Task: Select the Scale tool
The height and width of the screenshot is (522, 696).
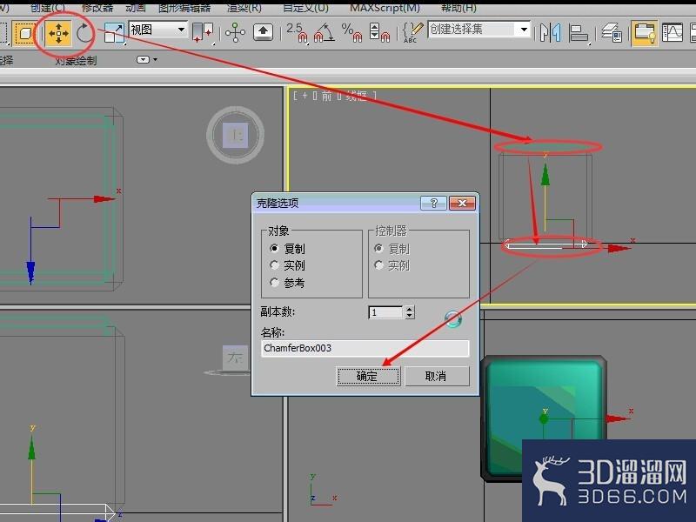Action: click(x=114, y=33)
